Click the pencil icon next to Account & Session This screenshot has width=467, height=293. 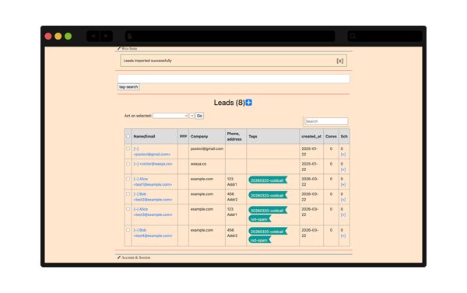click(119, 257)
